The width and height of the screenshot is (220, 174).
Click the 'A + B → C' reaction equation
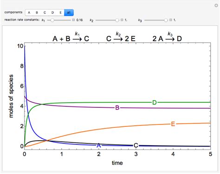[71, 37]
